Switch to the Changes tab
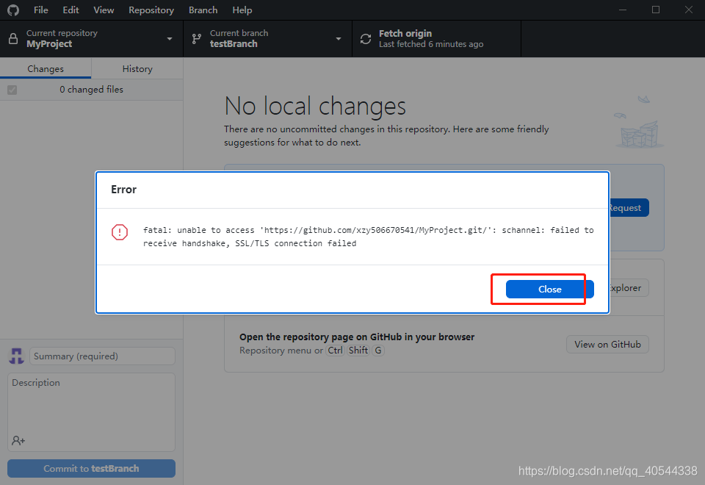Image resolution: width=705 pixels, height=485 pixels. [x=46, y=69]
